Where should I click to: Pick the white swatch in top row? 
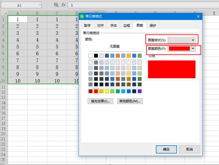(91, 56)
